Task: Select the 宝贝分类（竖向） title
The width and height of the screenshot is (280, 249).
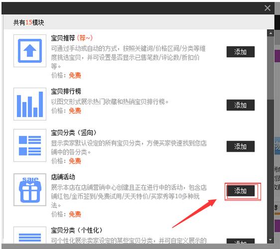Action: (74, 132)
